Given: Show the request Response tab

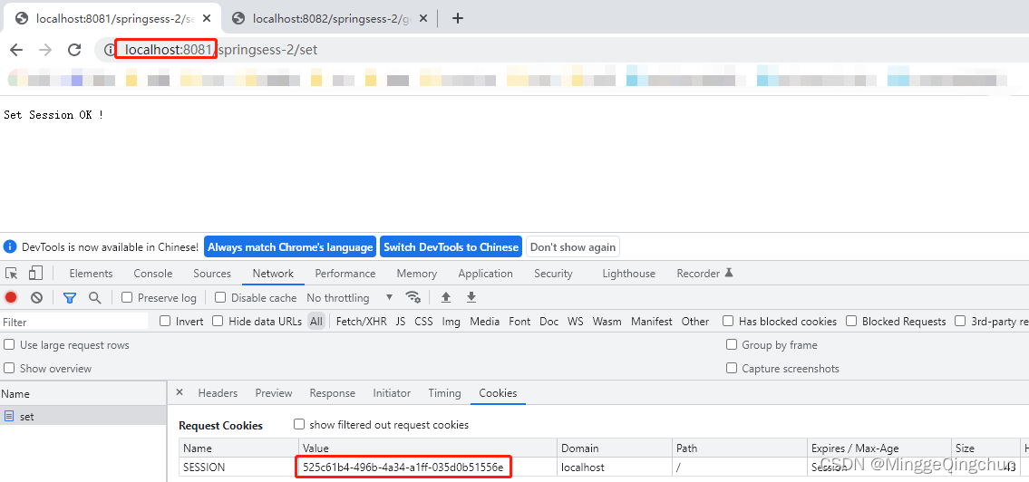Looking at the screenshot, I should point(332,393).
